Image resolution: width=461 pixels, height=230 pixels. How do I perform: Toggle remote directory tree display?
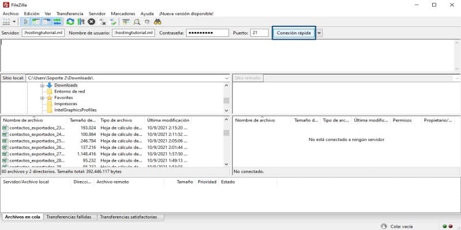(x=47, y=22)
